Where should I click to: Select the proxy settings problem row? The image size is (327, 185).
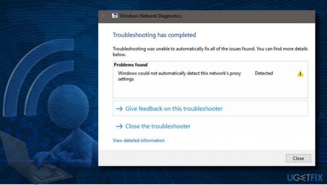(x=210, y=76)
